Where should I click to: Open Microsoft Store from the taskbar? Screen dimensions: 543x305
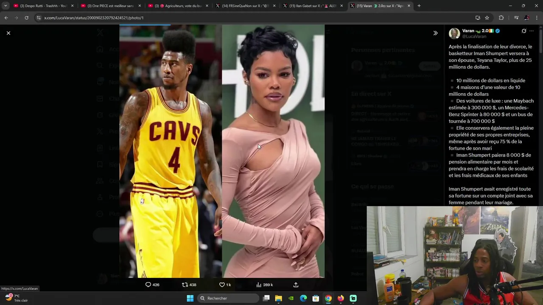pos(316,298)
